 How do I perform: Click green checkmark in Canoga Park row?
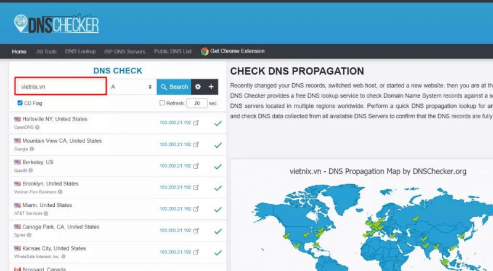(218, 232)
